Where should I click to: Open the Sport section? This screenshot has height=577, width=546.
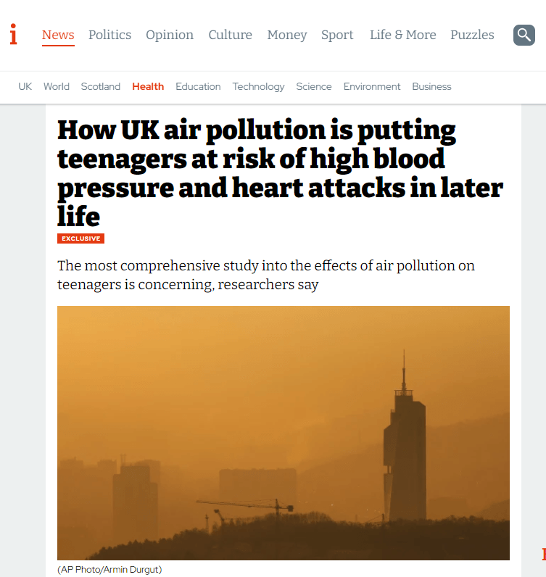337,35
